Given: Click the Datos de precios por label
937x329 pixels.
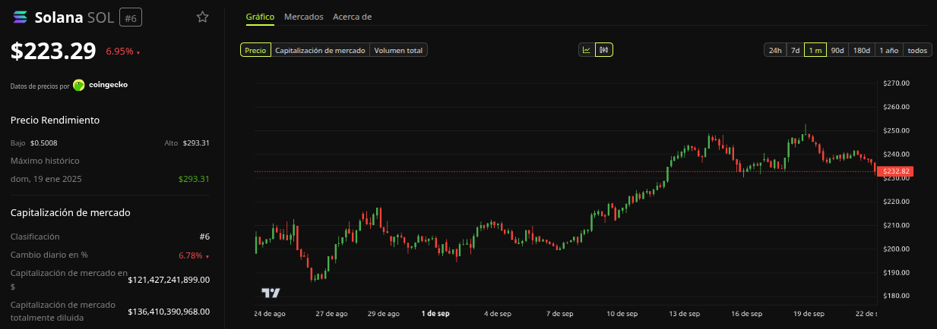Looking at the screenshot, I should tap(40, 86).
